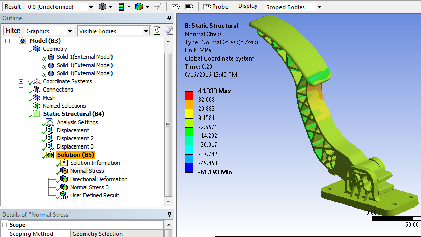Click the Outline scrollbar down arrow

[169, 201]
